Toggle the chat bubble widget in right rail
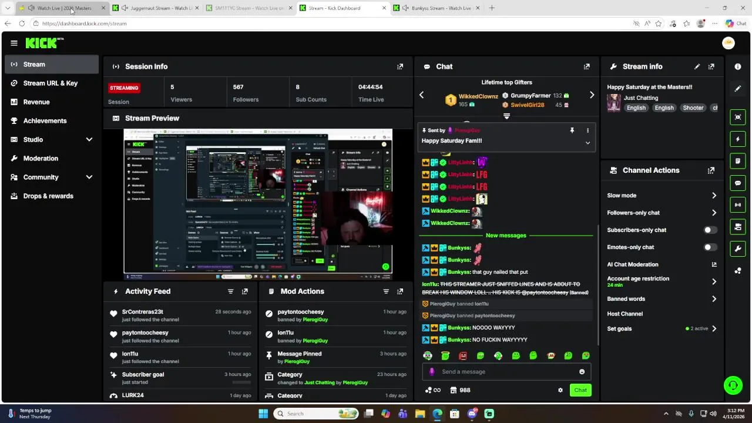The height and width of the screenshot is (423, 752). point(738,183)
